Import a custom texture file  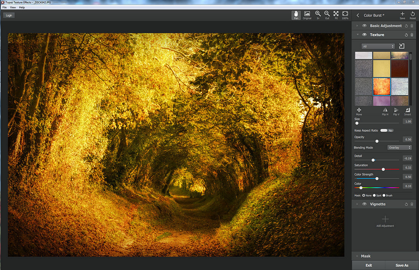tap(401, 46)
